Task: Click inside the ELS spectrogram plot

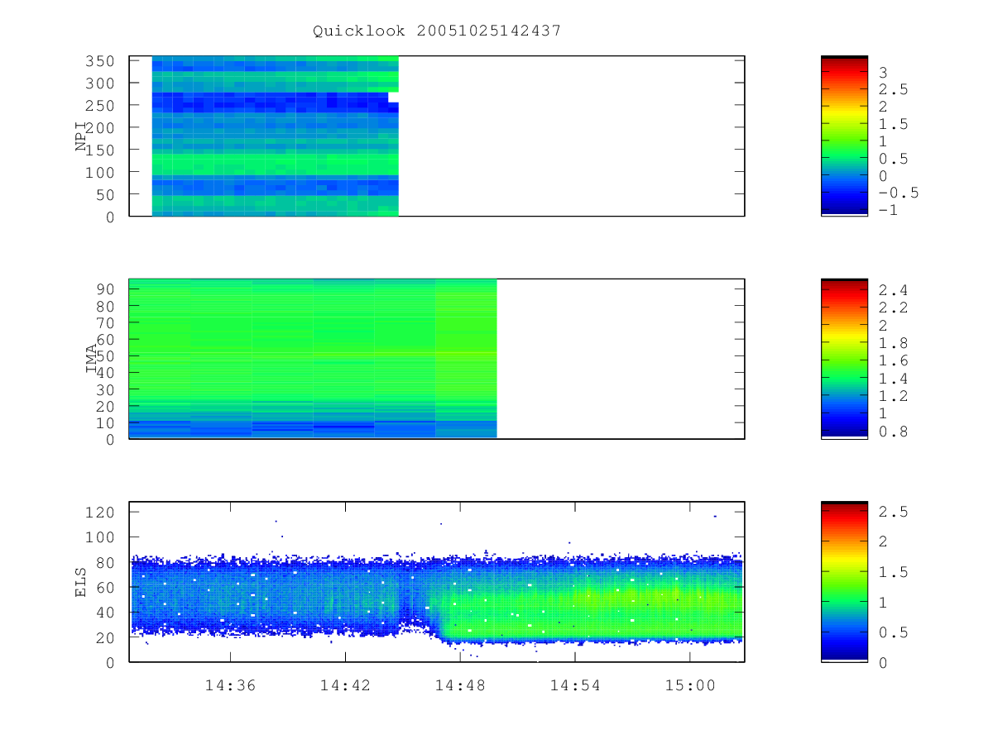Action: (x=437, y=582)
